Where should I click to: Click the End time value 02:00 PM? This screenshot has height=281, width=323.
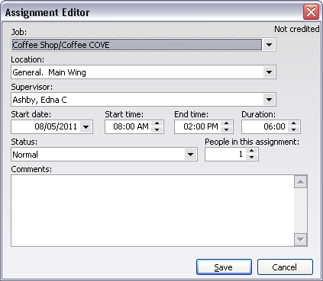pyautogui.click(x=201, y=126)
